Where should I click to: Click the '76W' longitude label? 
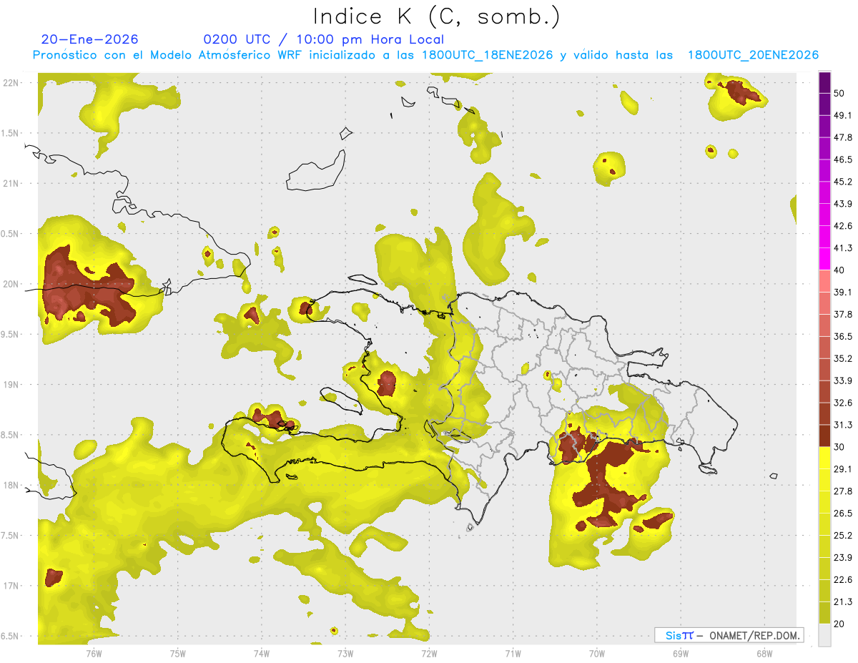pyautogui.click(x=94, y=653)
